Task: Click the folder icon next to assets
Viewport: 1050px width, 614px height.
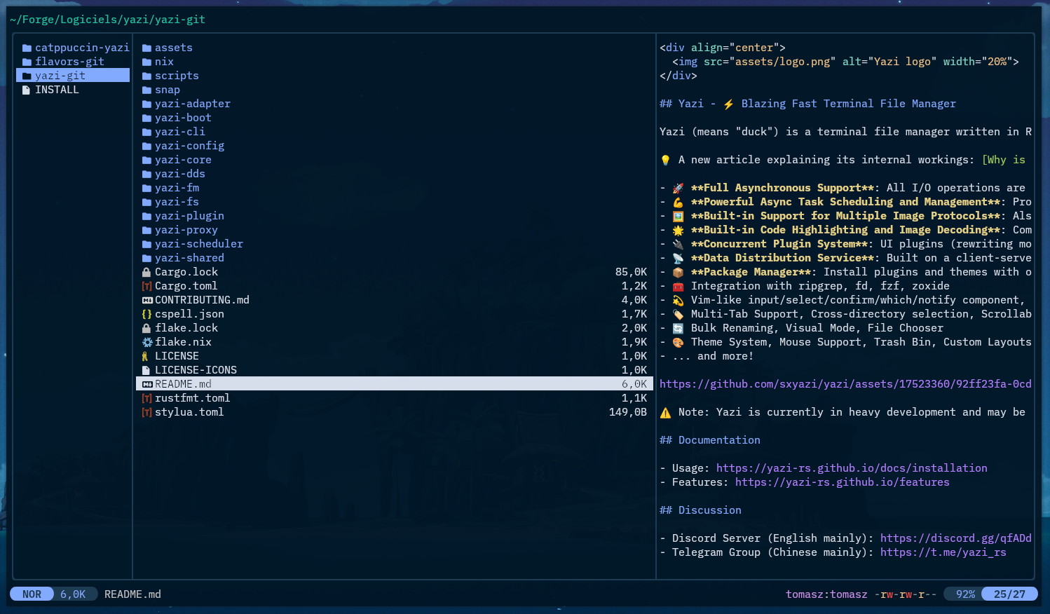Action: (146, 48)
